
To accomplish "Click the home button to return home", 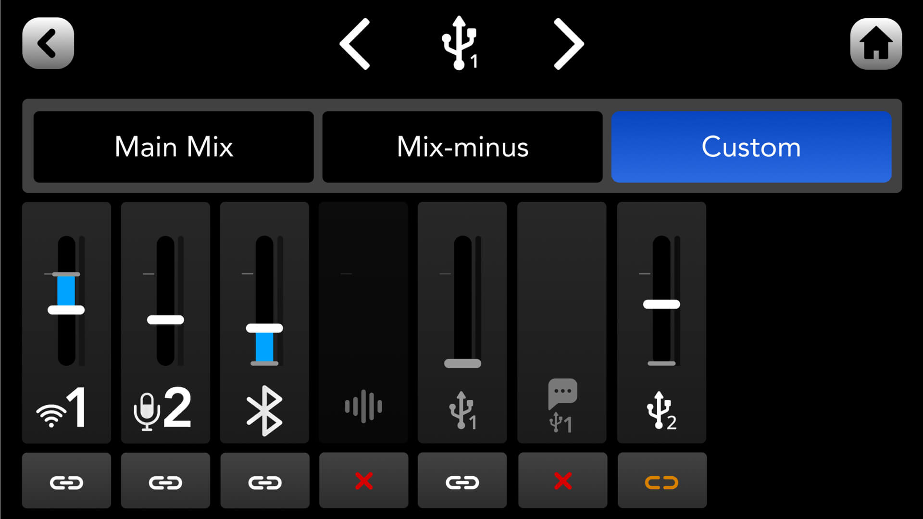I will (875, 43).
